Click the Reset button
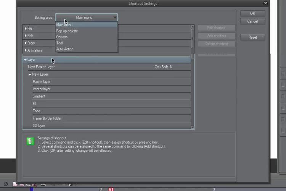Viewport: 286px width, 191px height. coord(252,37)
